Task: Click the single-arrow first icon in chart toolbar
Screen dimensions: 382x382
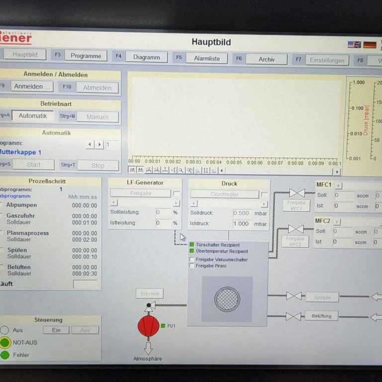Action: click(x=132, y=170)
